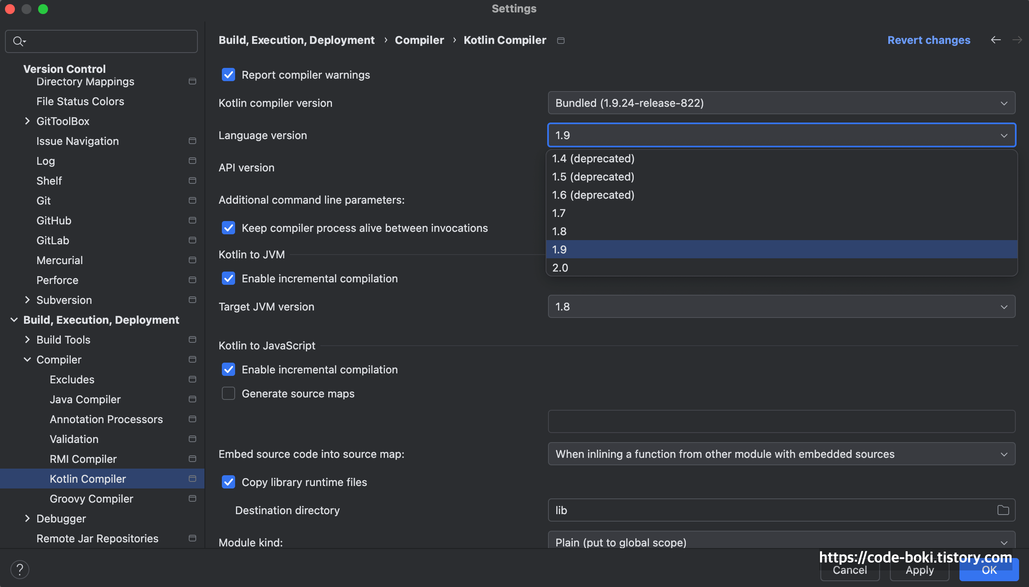Toggle Copy library runtime files
The width and height of the screenshot is (1029, 587).
(x=228, y=482)
